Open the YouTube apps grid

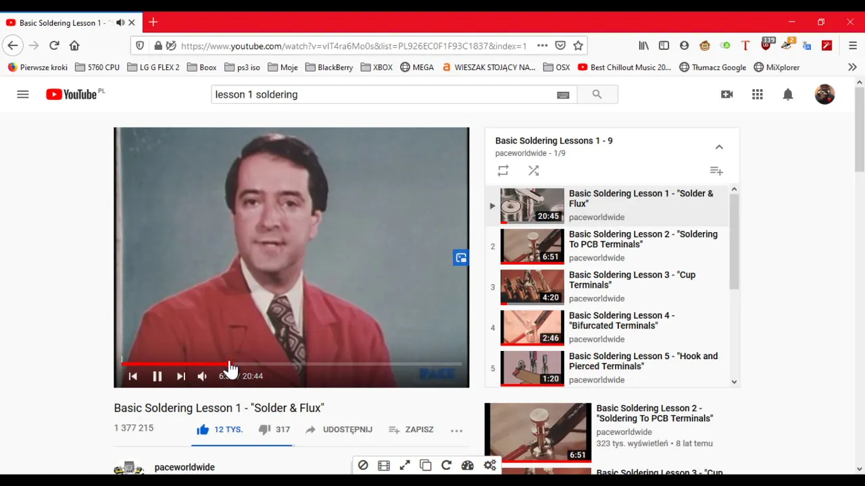click(x=758, y=94)
